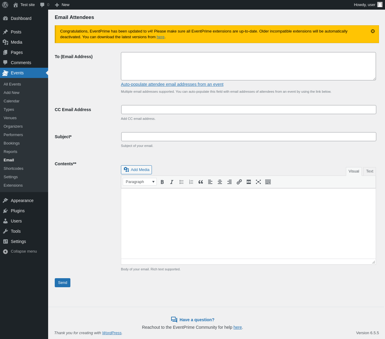Open the Bookings submenu
The height and width of the screenshot is (339, 385).
[24, 143]
